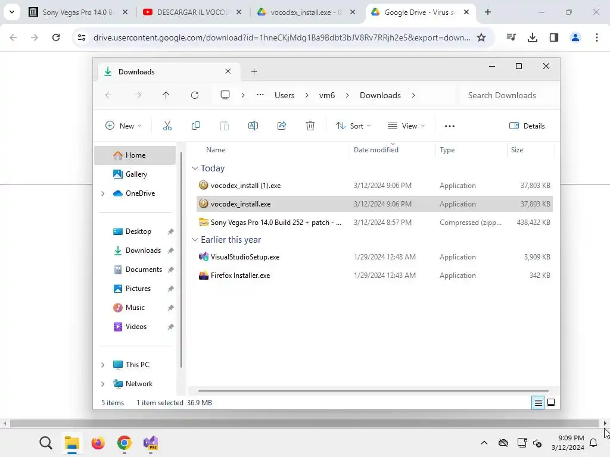Viewport: 610px width, 457px height.
Task: View site information icon in Chrome address bar
Action: pyautogui.click(x=82, y=37)
